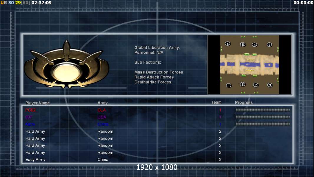Click the purple USA army entry
Screen dimensions: 314x177
tap(102, 117)
